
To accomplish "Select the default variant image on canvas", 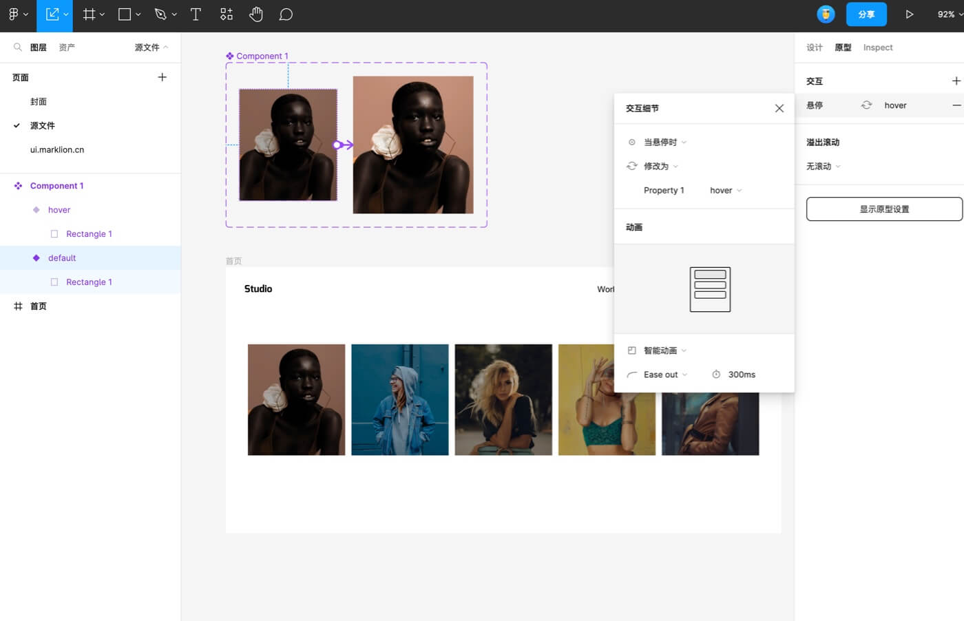I will (288, 145).
